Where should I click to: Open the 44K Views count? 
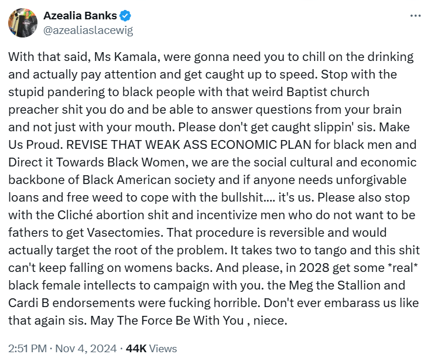tap(151, 348)
